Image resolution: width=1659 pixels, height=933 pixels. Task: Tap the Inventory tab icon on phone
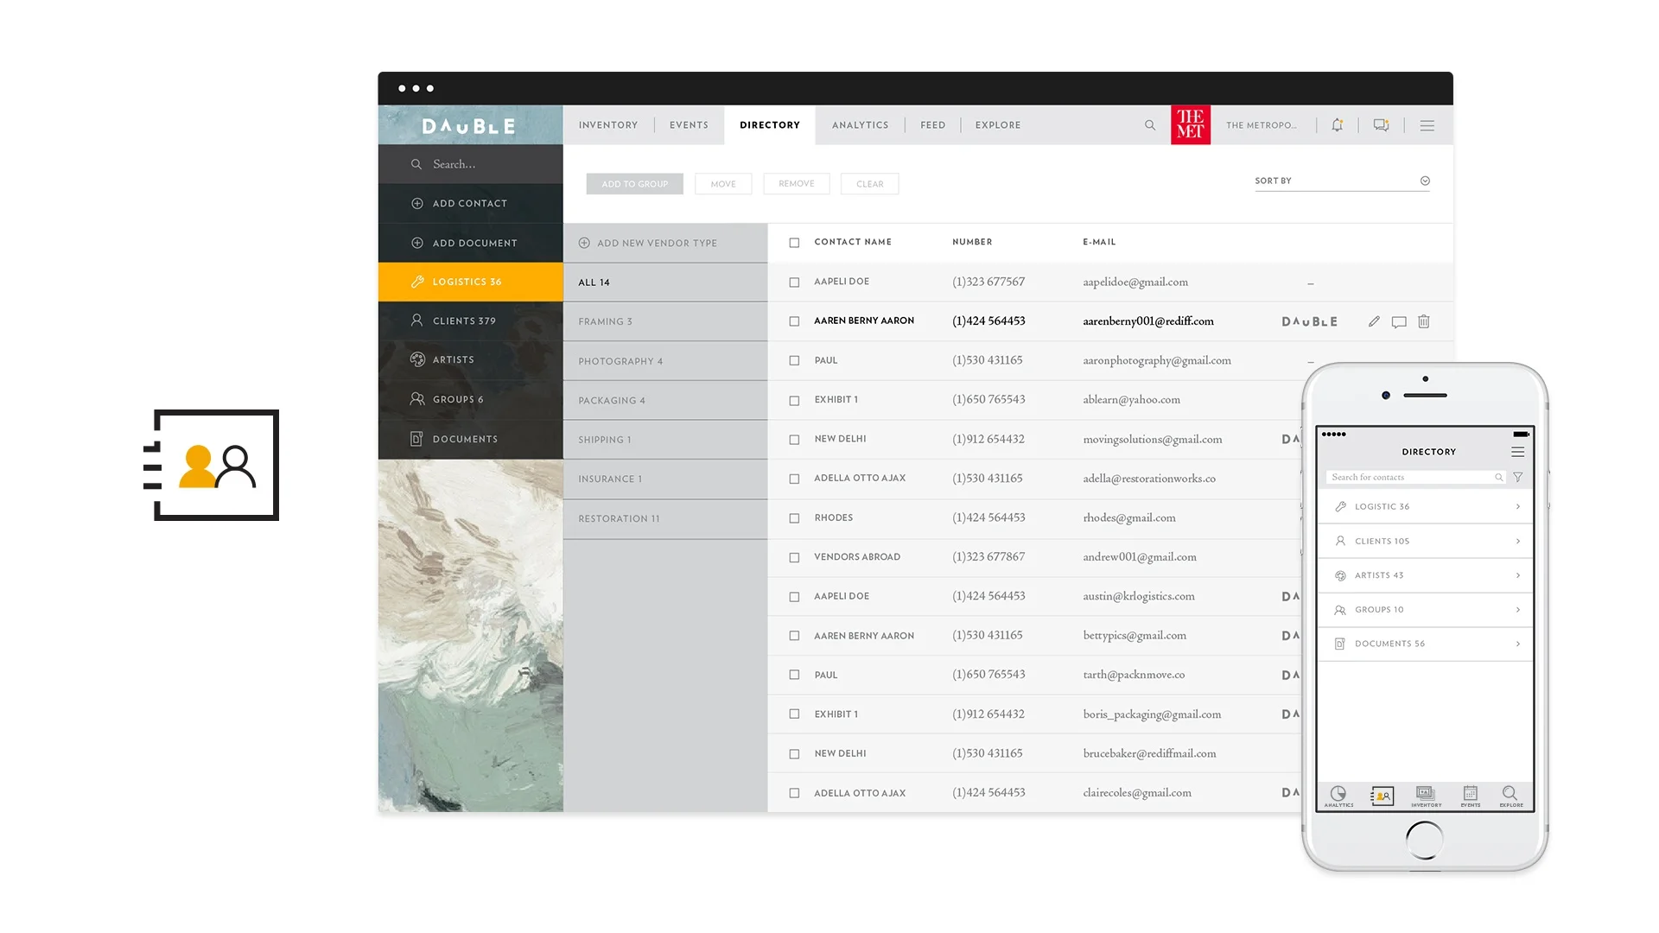(1426, 796)
